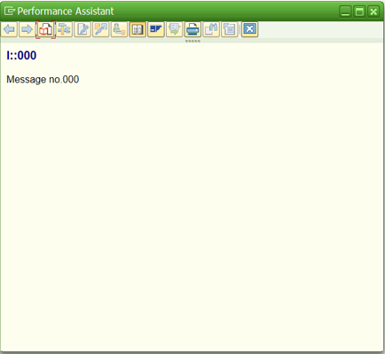
Task: Click the speech bubble with green arrow icon
Action: pyautogui.click(x=175, y=29)
